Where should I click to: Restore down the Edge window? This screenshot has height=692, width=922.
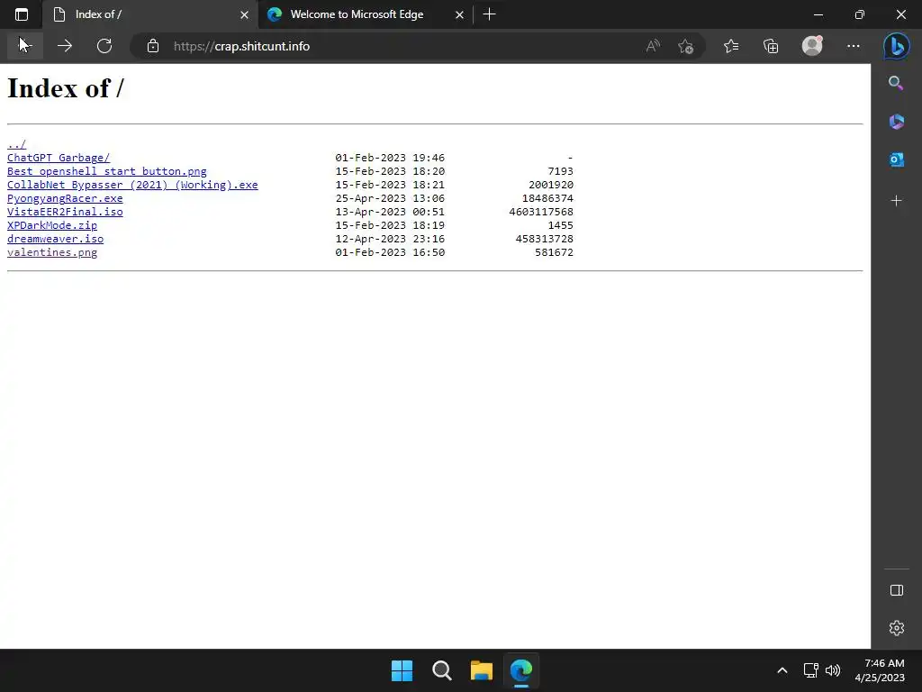click(860, 14)
